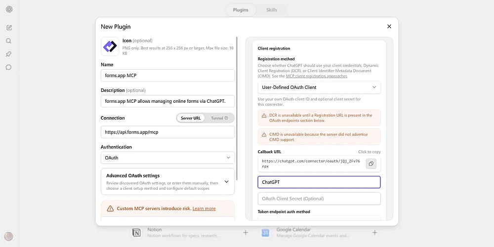Open the Token endpoint auth method dropdown
This screenshot has width=494, height=247.
click(x=319, y=218)
